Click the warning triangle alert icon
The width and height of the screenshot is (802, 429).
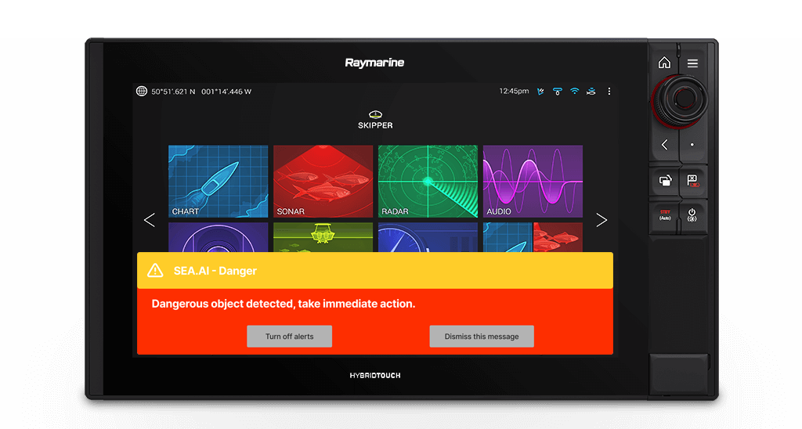pyautogui.click(x=155, y=271)
